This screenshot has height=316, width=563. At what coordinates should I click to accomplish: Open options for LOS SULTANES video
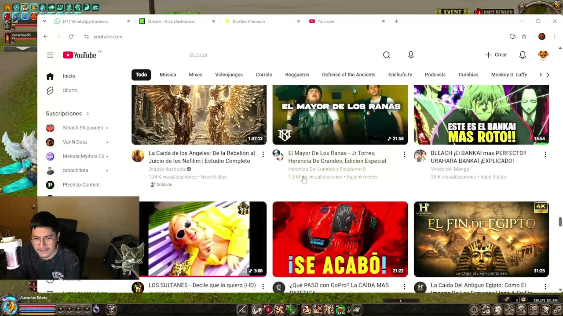(x=263, y=286)
